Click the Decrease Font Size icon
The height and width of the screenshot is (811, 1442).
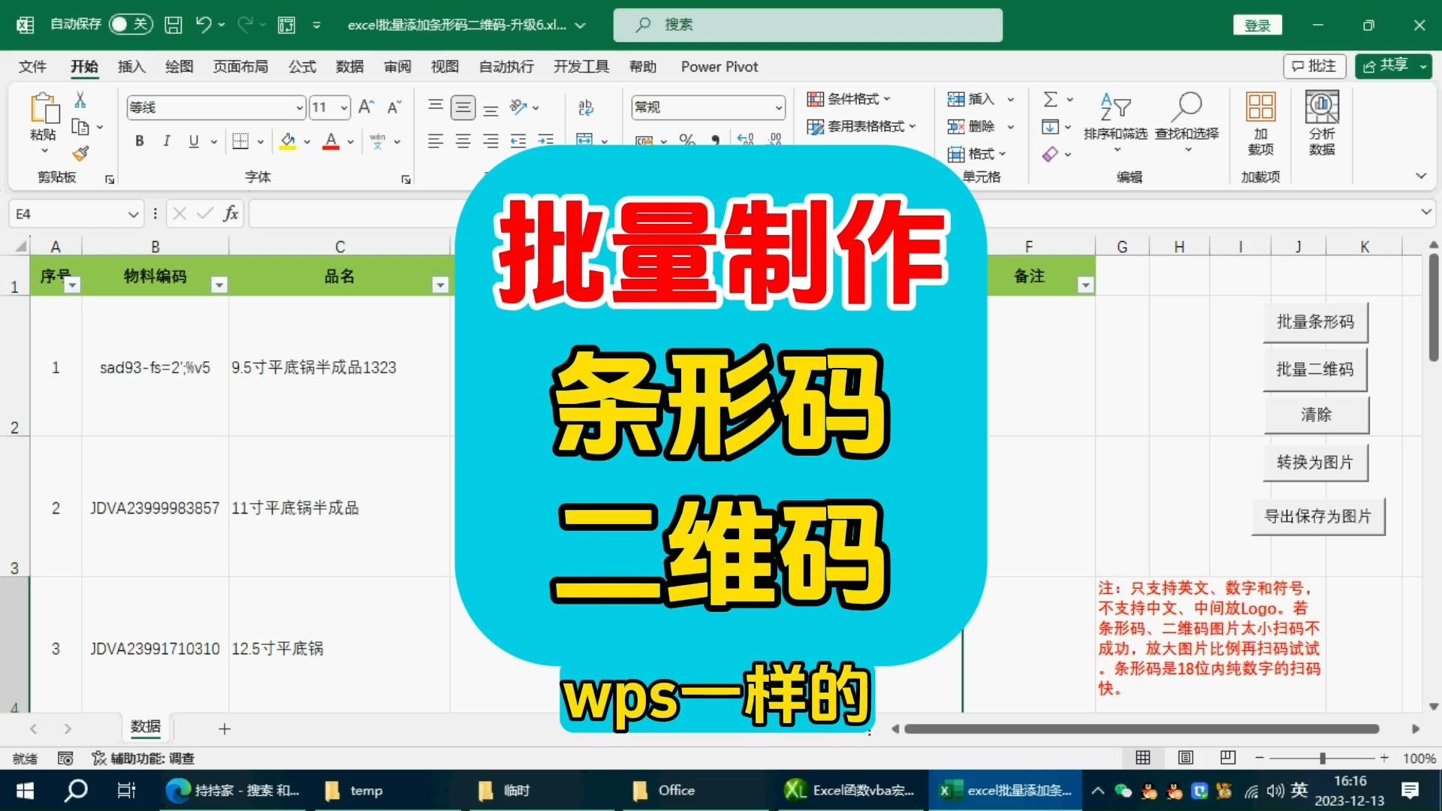pos(394,107)
